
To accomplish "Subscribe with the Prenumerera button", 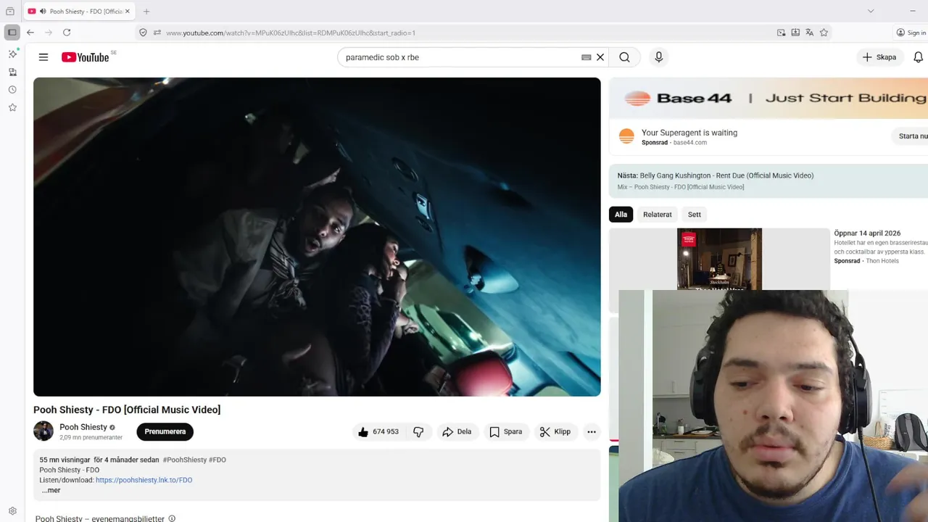I will [165, 431].
